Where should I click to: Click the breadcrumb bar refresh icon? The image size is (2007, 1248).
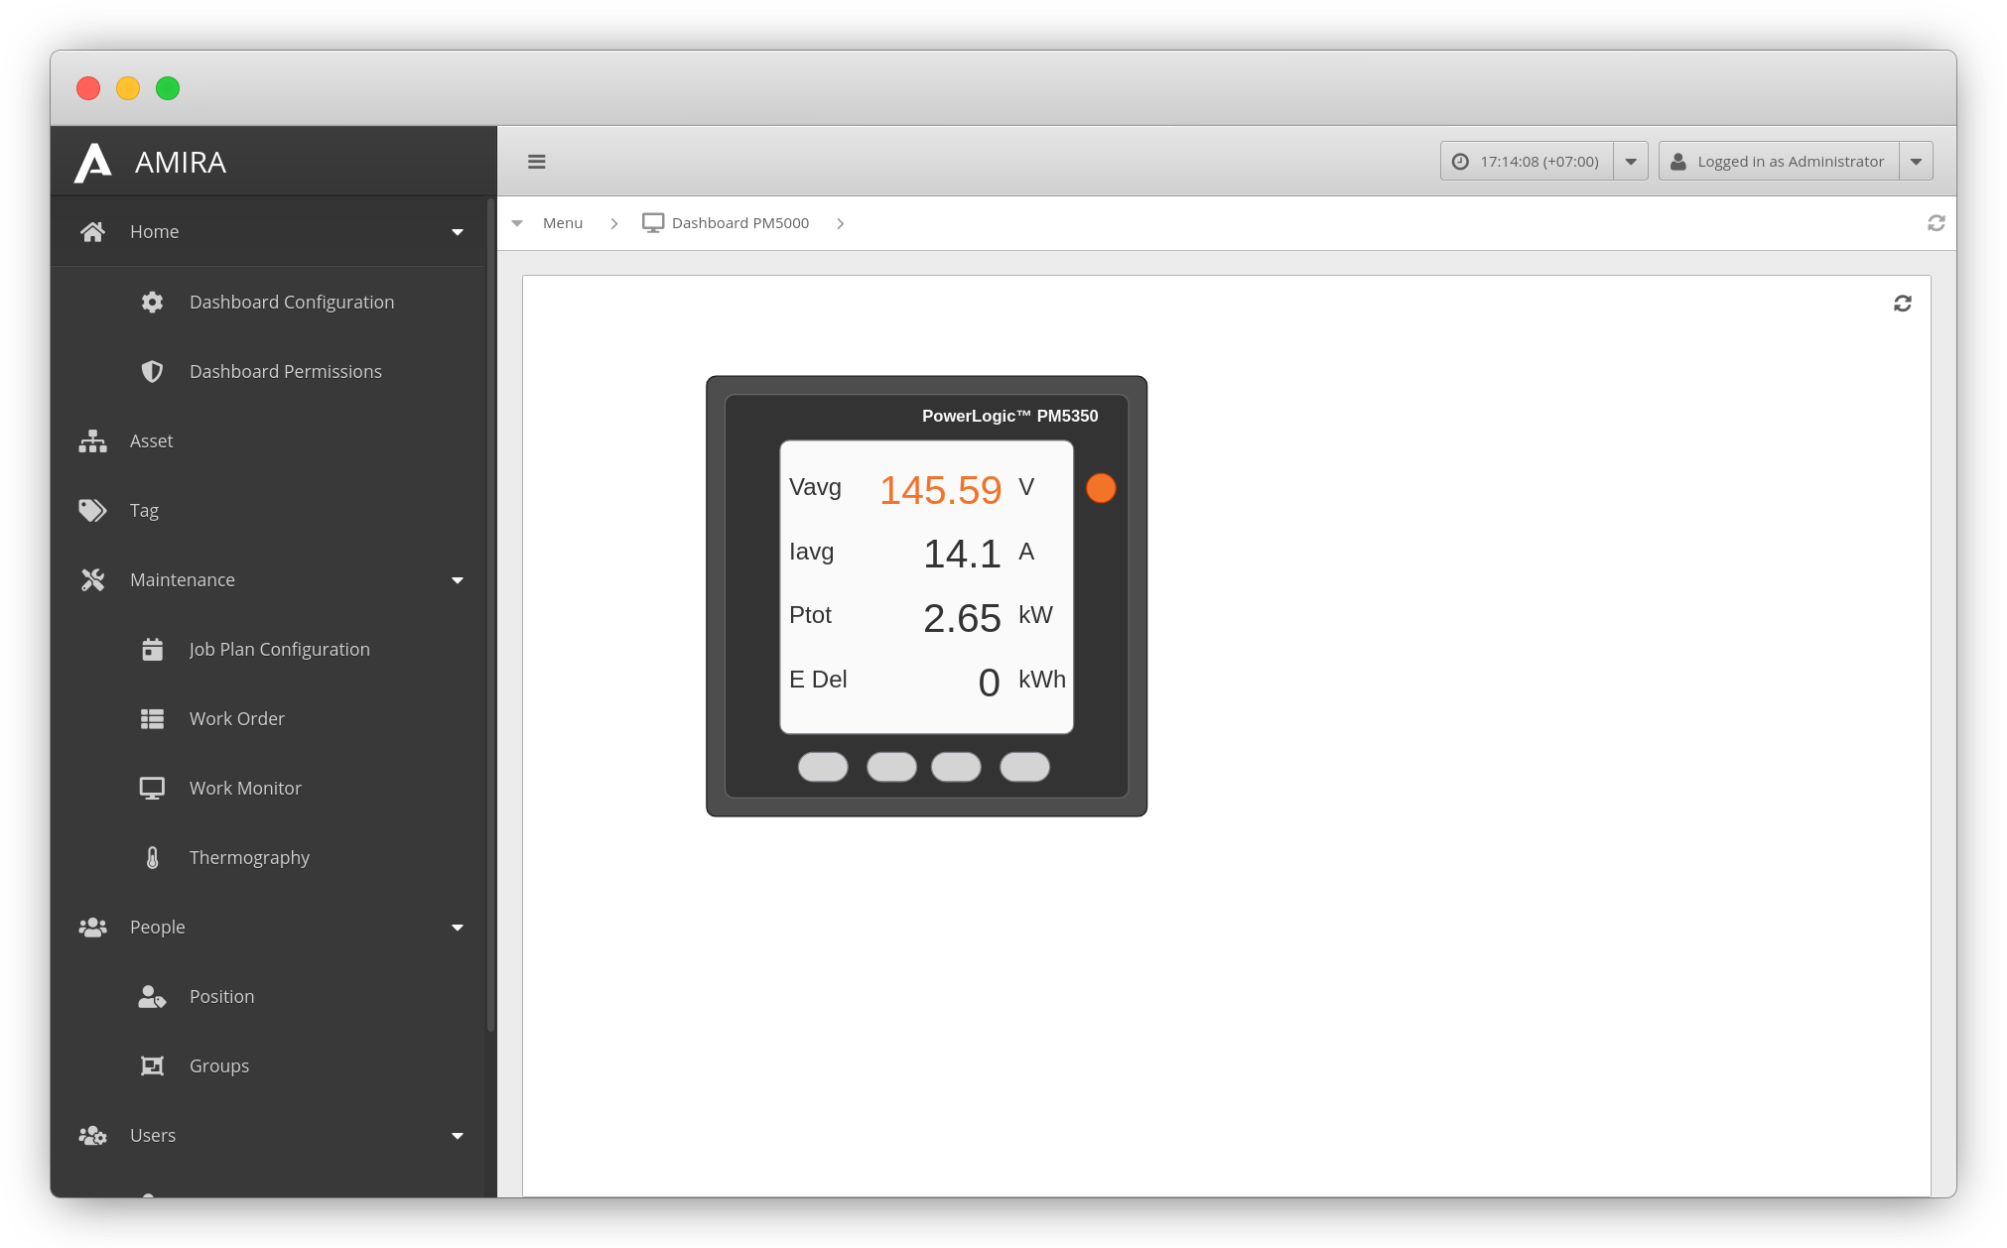coord(1936,223)
